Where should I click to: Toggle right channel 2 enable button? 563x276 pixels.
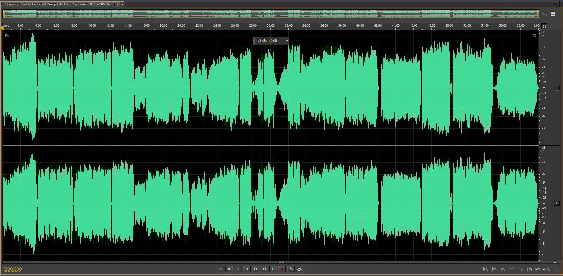pyautogui.click(x=557, y=203)
